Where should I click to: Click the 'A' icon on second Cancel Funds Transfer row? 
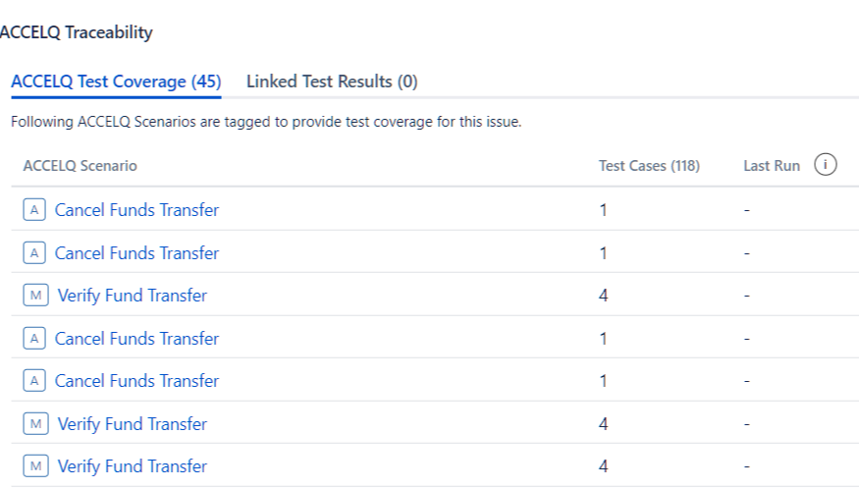click(x=35, y=253)
